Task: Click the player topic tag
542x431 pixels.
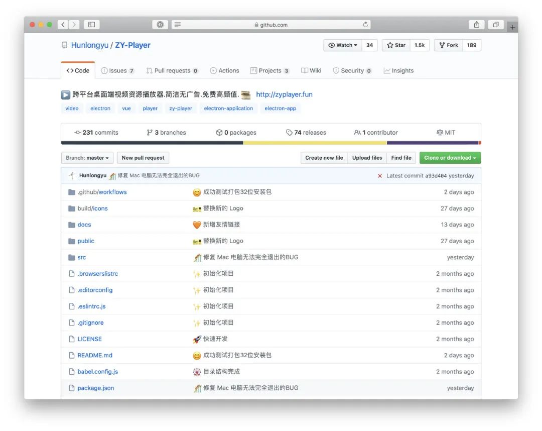Action: [x=150, y=109]
